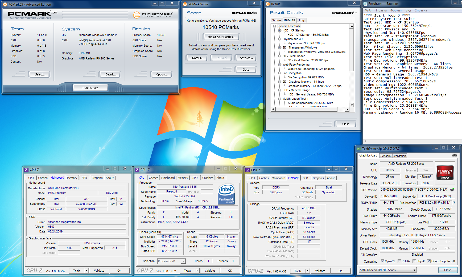The image size is (462, 277).
Task: Toggle the DirectCompute 5.0 checkbox
Action: [x=429, y=261]
